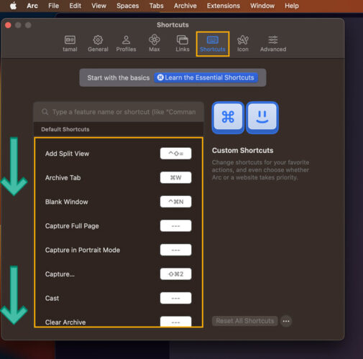Open the Edit menu
Screen dimensions: 363x359
(75, 6)
